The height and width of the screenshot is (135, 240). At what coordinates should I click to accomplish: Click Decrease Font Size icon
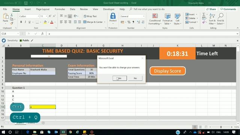54,16
